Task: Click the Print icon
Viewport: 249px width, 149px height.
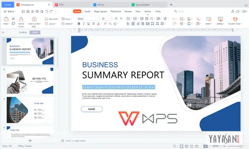Action: [37, 11]
